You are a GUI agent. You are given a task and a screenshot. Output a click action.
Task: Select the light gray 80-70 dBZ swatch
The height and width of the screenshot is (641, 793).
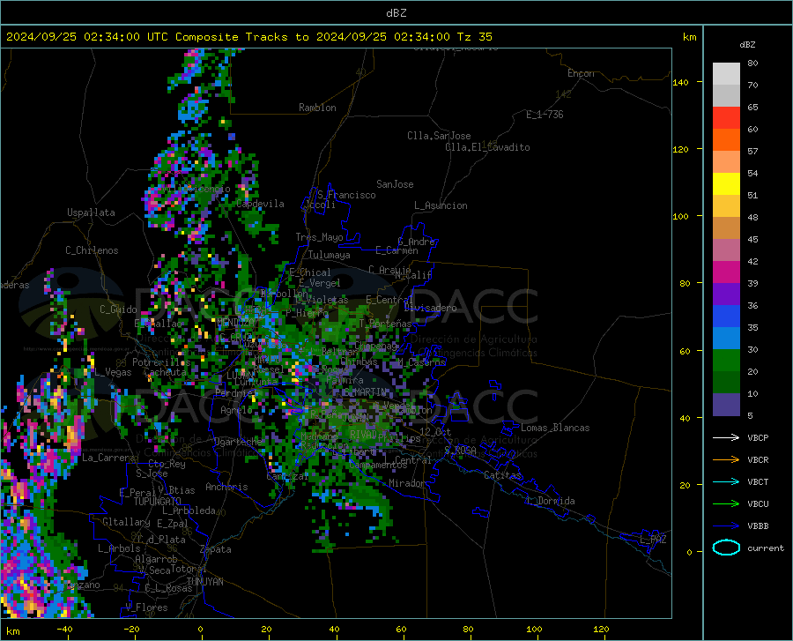click(x=726, y=74)
